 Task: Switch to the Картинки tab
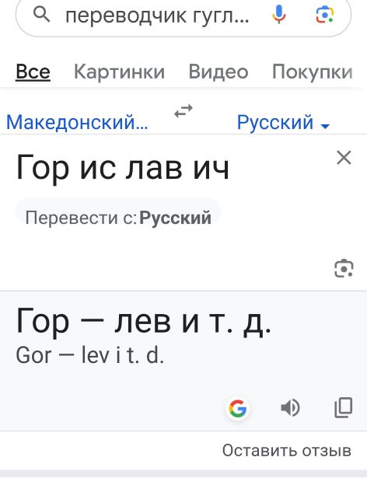tap(119, 72)
